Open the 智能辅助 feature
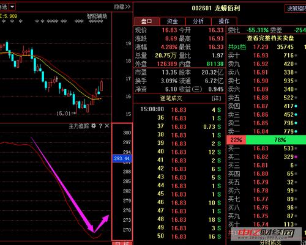 [x=97, y=16]
